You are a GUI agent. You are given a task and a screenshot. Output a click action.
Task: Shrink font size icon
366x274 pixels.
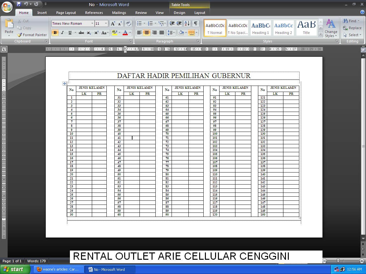tap(120, 23)
